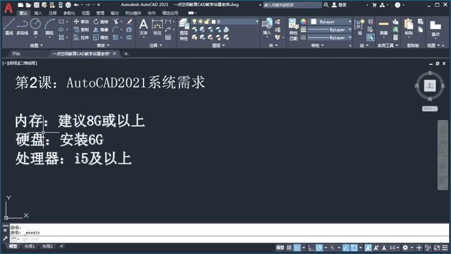Toggle ortho mode in status bar
The height and width of the screenshot is (254, 451).
pos(311,248)
